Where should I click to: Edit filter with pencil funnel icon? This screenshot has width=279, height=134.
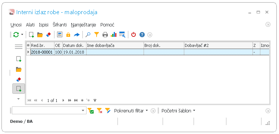click(x=108, y=111)
